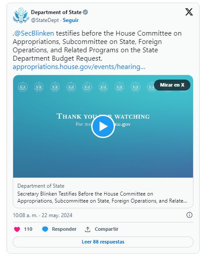The image size is (204, 258).
Task: Open appropriations.house.gov hearing link
Action: tap(79, 67)
